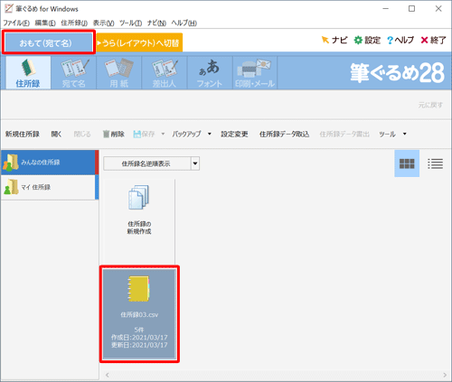Open the フォント font icon
Viewport: 452px width, 382px height.
click(210, 73)
